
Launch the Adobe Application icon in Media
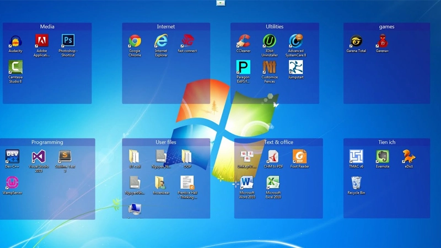click(x=42, y=41)
